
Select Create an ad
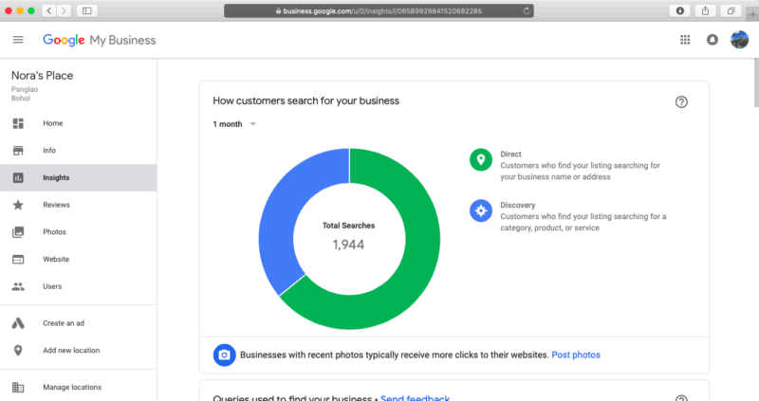coord(64,323)
